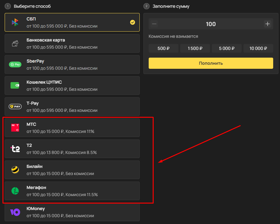Select the Мегафон payment option title
The image size is (280, 224).
pos(36,187)
